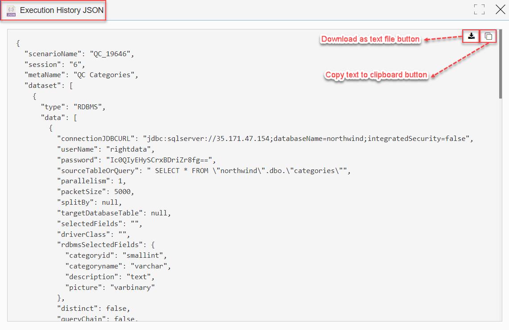Click the connectionJDBCURL jdbc:sqlserver string
This screenshot has height=330, width=509.
(x=306, y=139)
